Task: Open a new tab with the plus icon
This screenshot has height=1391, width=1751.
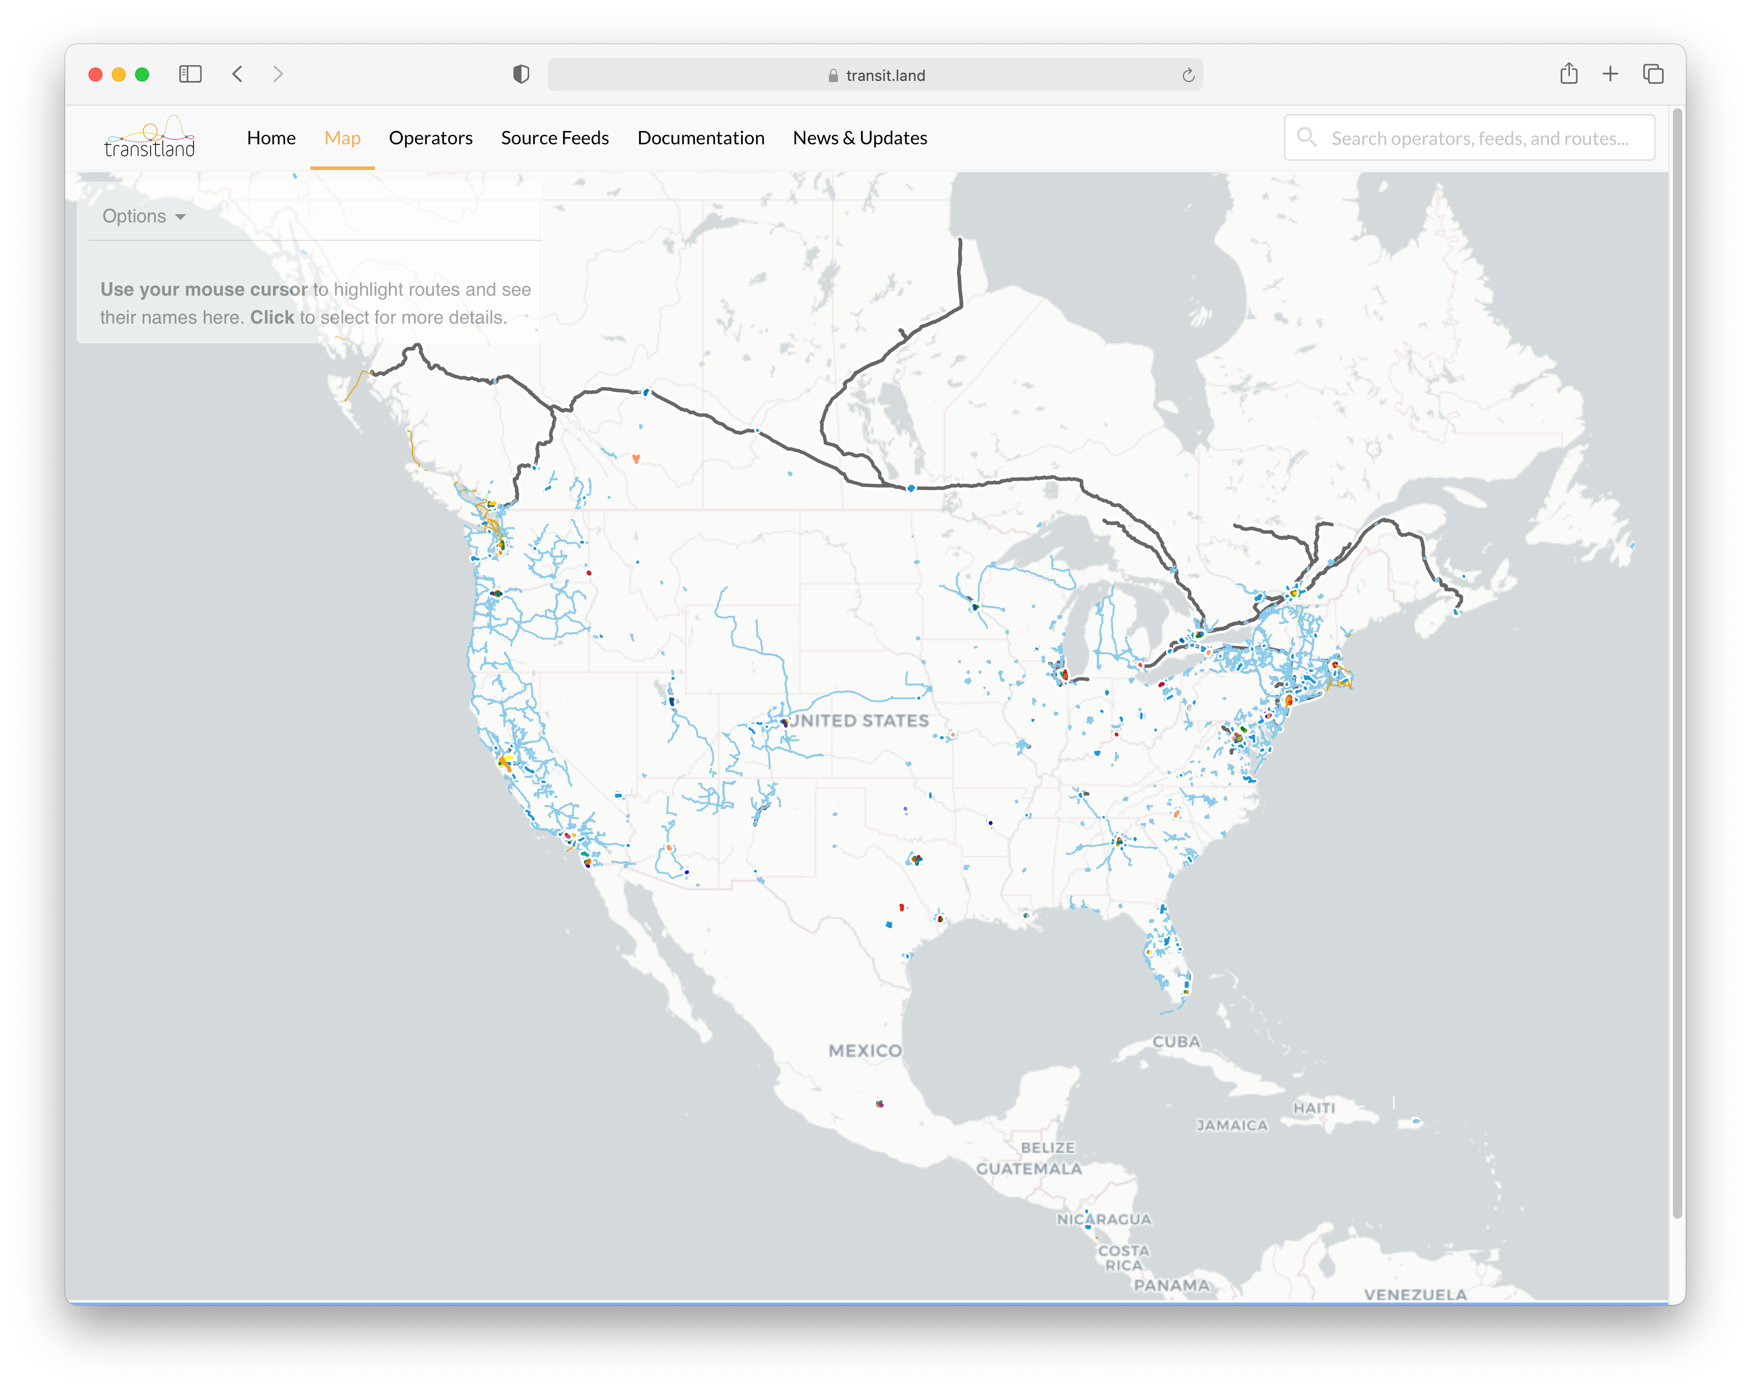Action: click(1611, 74)
